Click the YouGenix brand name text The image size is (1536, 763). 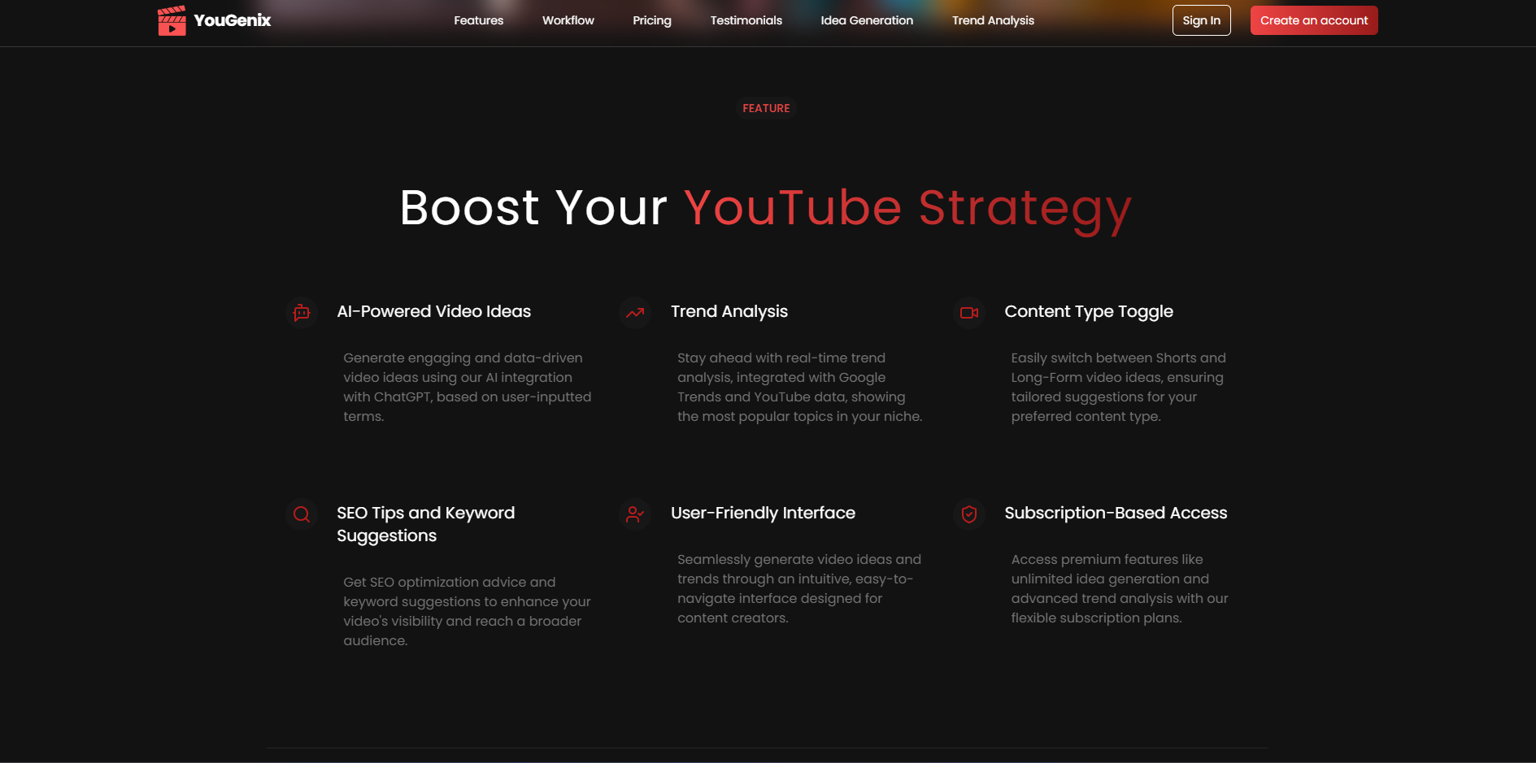[x=233, y=20]
